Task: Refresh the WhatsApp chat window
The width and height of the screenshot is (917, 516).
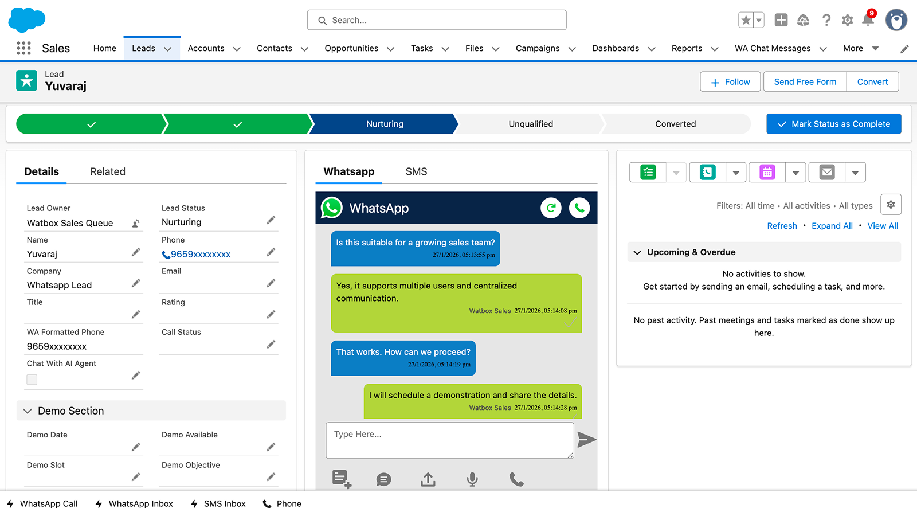Action: [551, 208]
